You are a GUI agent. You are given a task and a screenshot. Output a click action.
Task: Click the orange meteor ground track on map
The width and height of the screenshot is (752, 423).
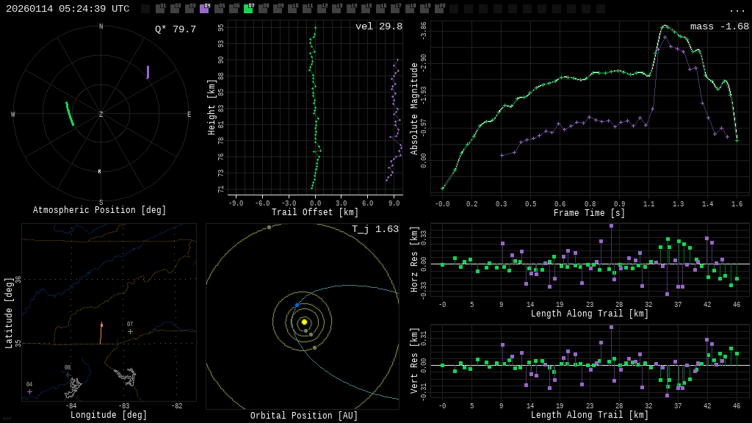101,333
